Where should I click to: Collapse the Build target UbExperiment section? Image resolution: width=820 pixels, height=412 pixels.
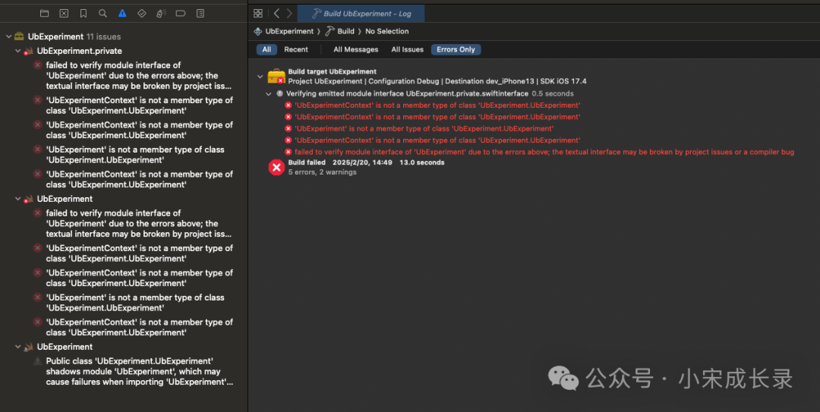tap(260, 76)
